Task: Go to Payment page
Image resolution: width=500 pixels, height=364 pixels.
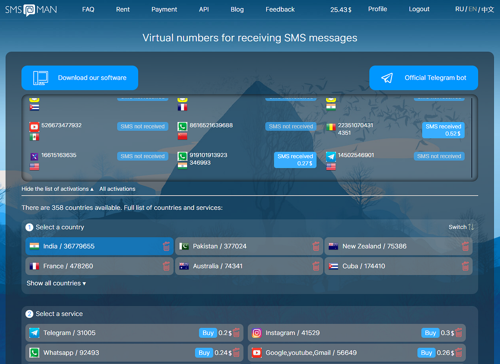Action: coord(164,9)
